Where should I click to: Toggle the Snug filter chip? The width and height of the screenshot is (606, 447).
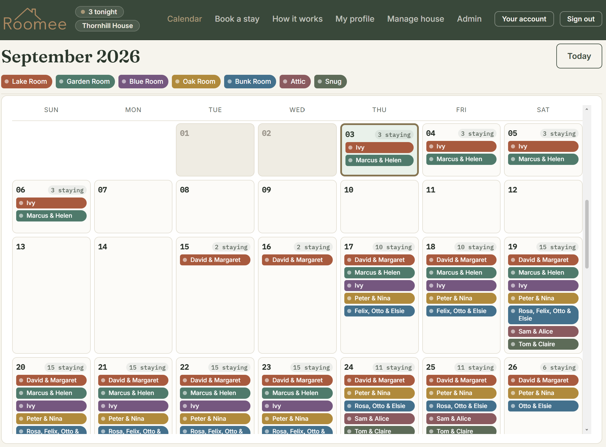point(330,81)
